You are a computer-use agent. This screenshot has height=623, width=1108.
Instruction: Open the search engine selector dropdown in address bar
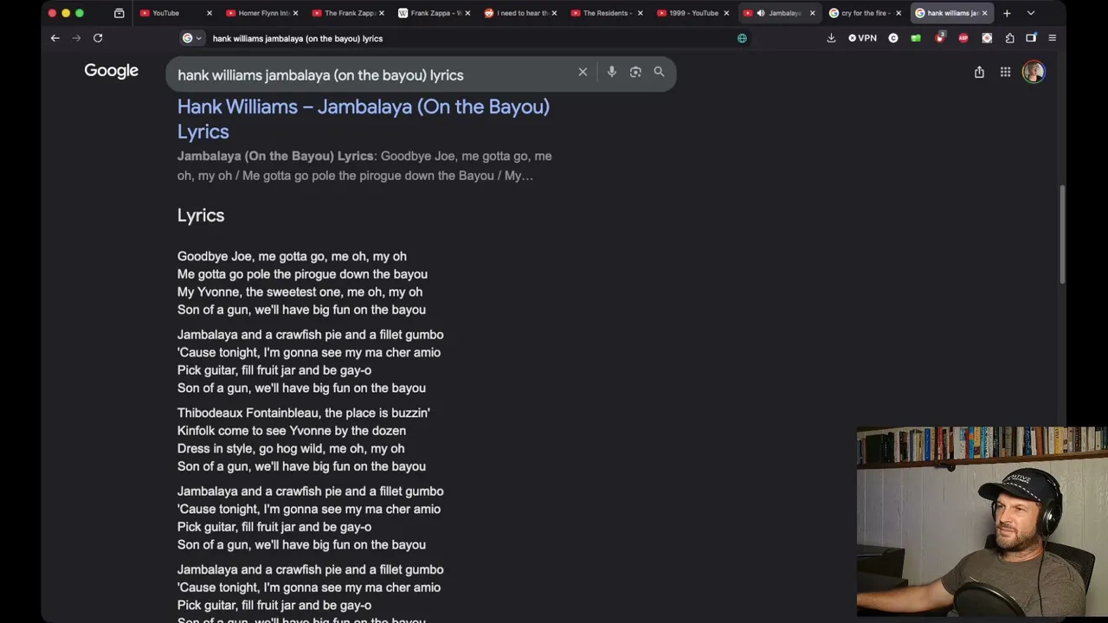pos(191,38)
